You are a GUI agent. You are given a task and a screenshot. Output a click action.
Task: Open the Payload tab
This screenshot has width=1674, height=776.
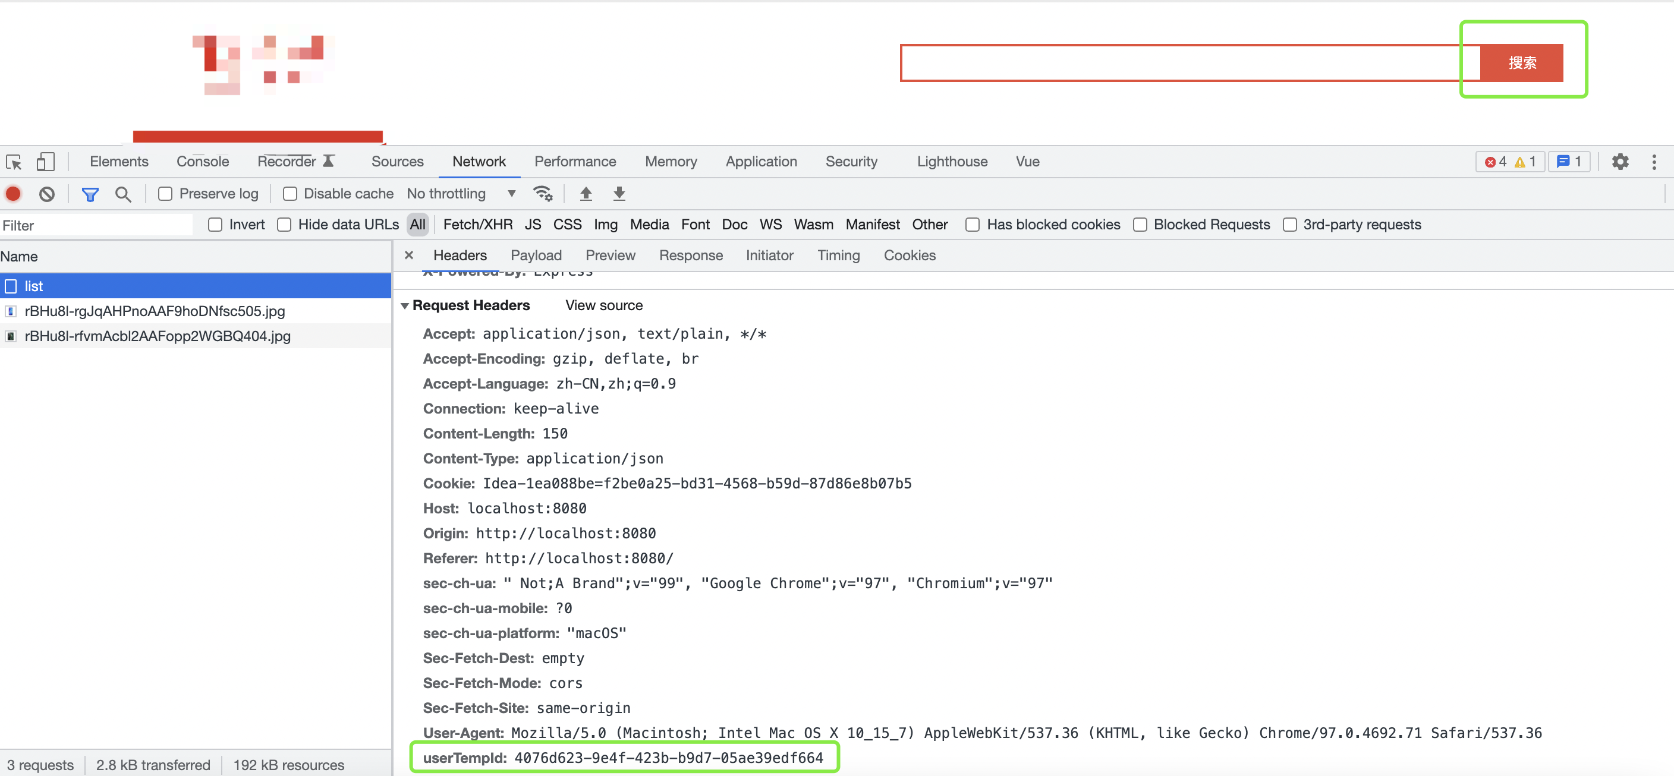coord(536,255)
